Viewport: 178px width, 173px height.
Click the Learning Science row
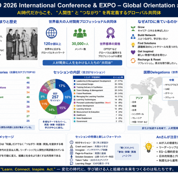(99, 109)
